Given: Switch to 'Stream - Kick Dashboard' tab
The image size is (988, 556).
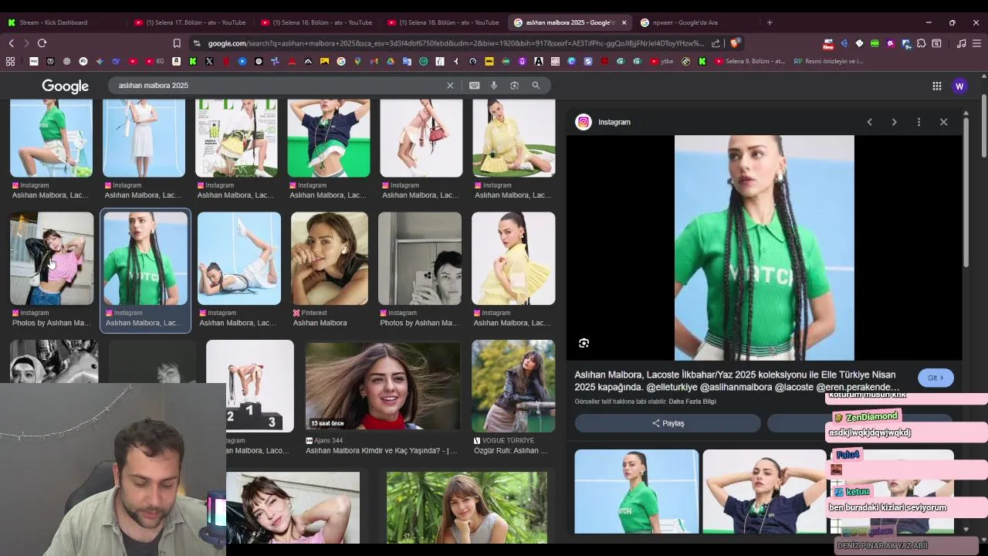Looking at the screenshot, I should coord(52,22).
